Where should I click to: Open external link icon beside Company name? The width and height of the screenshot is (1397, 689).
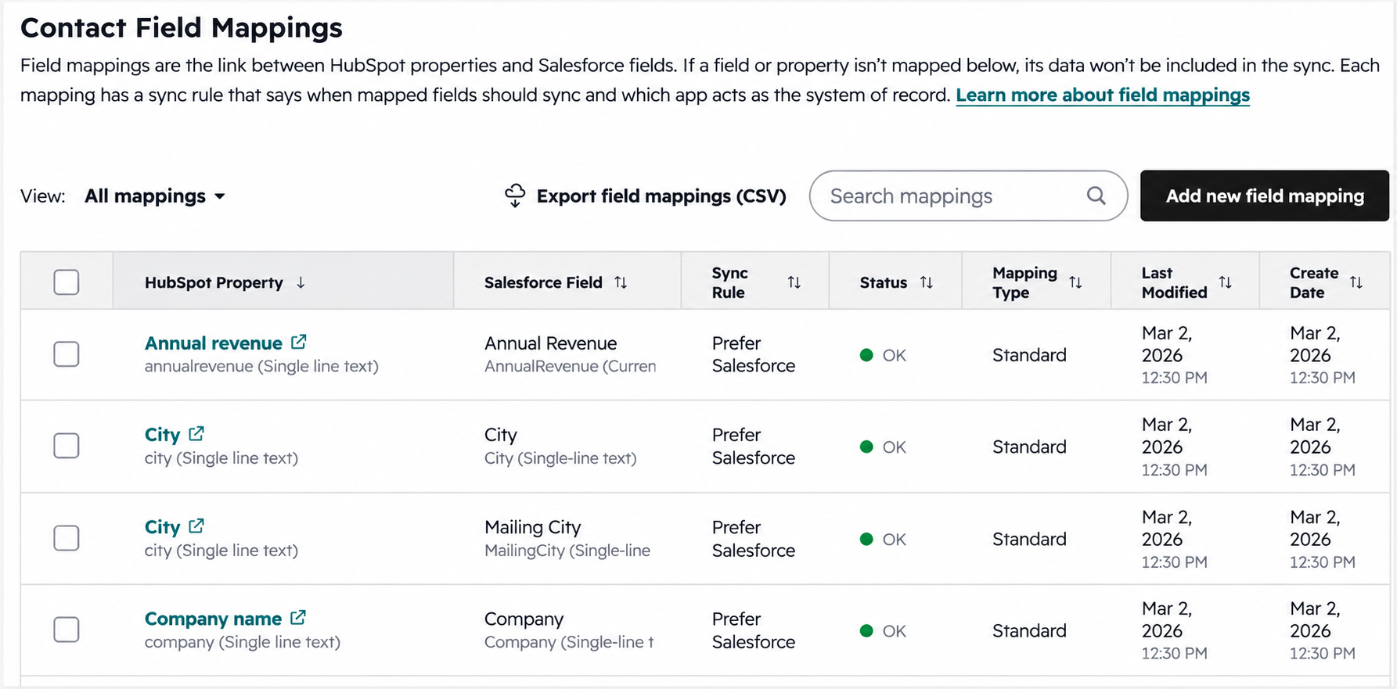[297, 618]
